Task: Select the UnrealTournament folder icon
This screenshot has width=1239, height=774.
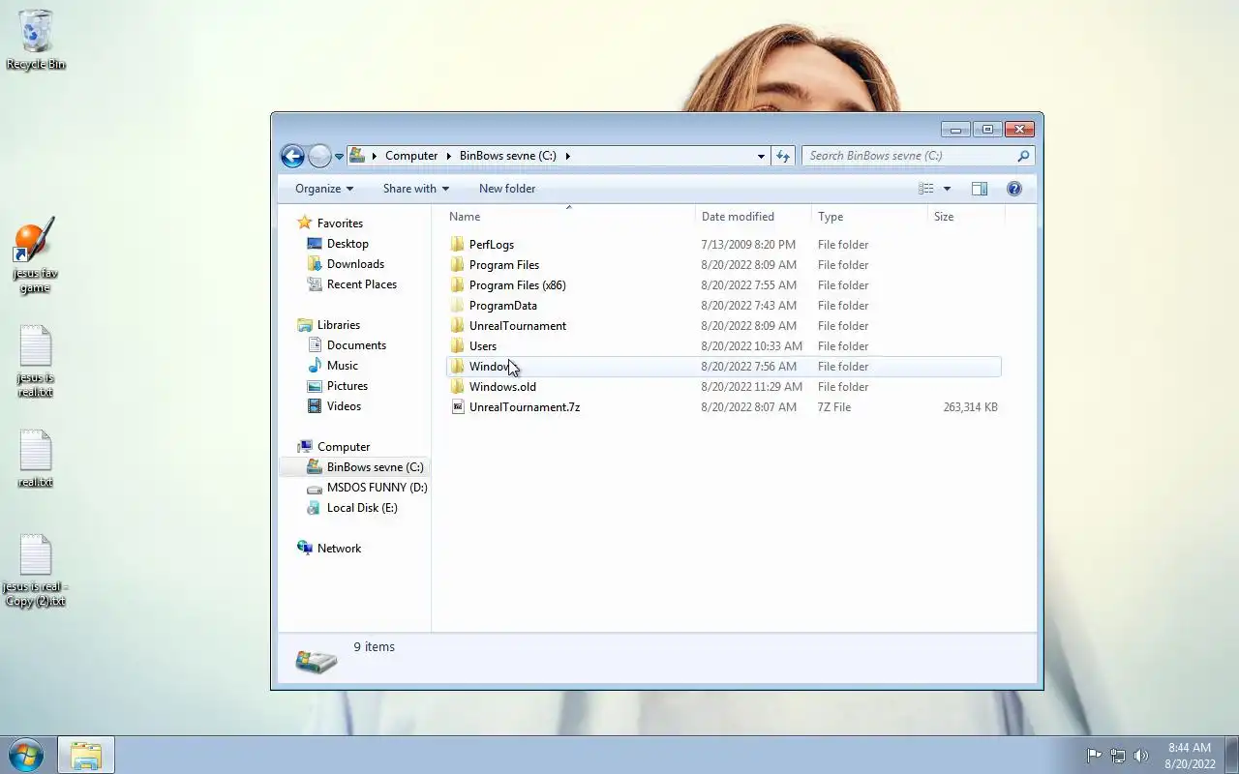Action: point(458,326)
